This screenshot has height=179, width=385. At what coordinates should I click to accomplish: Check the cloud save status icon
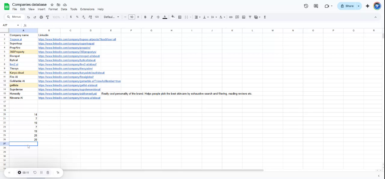[65, 5]
